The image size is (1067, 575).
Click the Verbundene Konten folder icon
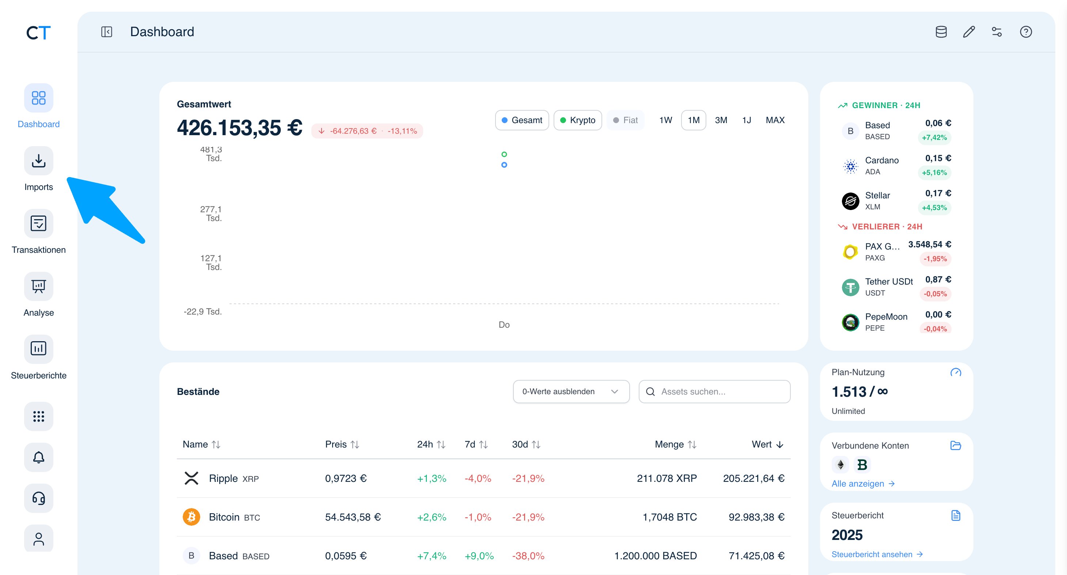pos(956,445)
